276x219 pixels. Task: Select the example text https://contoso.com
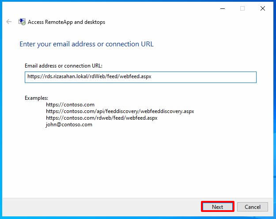click(x=70, y=105)
